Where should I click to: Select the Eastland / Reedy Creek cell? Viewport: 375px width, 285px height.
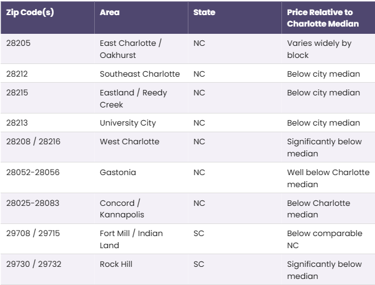pos(133,98)
